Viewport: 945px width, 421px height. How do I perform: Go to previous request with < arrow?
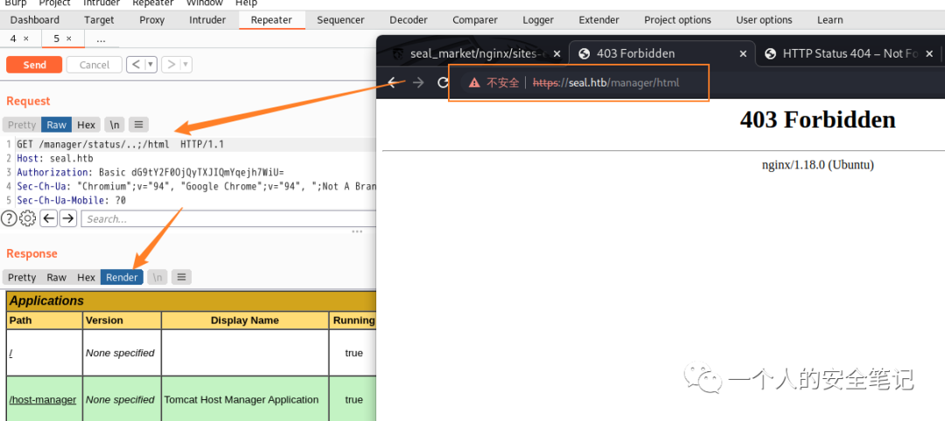point(136,65)
